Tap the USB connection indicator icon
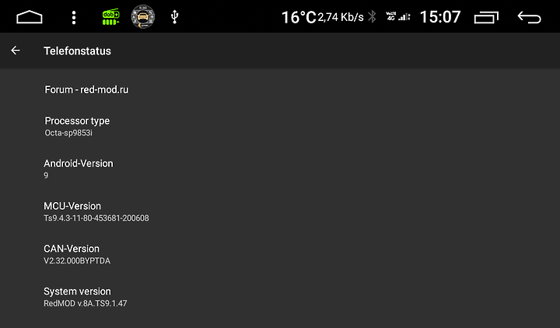The height and width of the screenshot is (328, 560). coord(175,17)
